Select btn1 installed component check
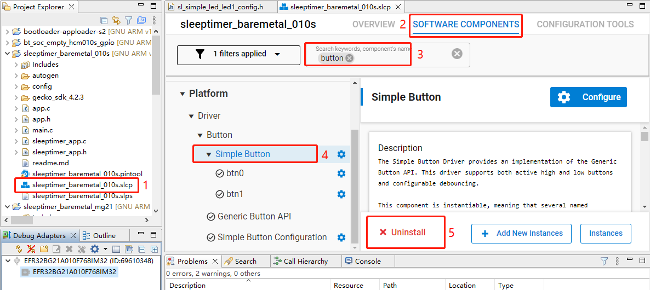 [220, 194]
